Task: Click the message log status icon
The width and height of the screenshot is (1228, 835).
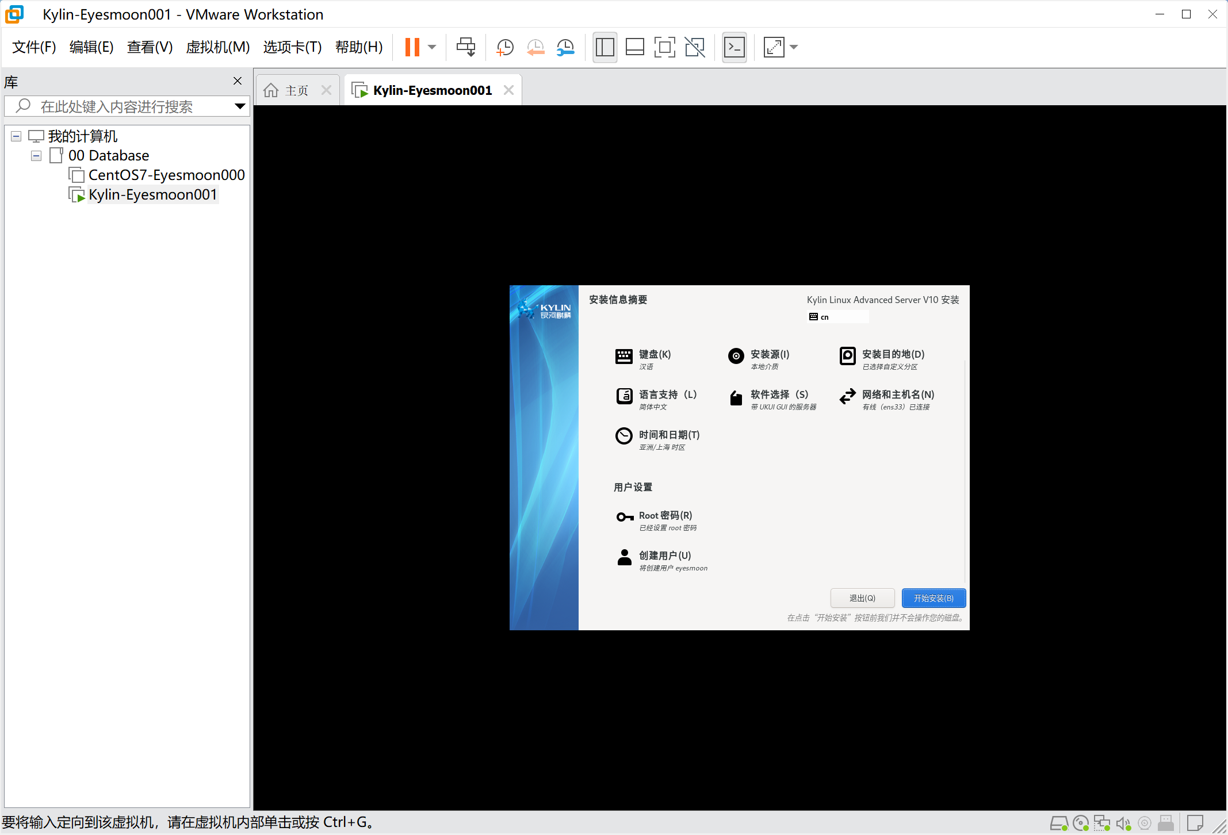Action: click(1195, 823)
